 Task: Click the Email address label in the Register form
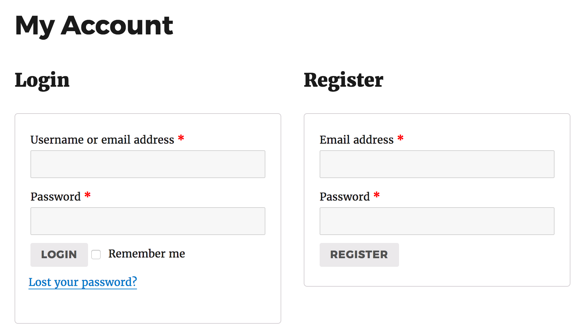[x=356, y=140]
